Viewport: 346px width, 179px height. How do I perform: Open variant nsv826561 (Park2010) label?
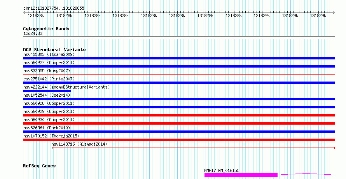[x=47, y=128]
